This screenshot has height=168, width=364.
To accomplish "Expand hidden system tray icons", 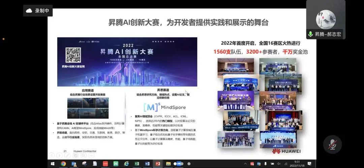I will [x=245, y=164].
